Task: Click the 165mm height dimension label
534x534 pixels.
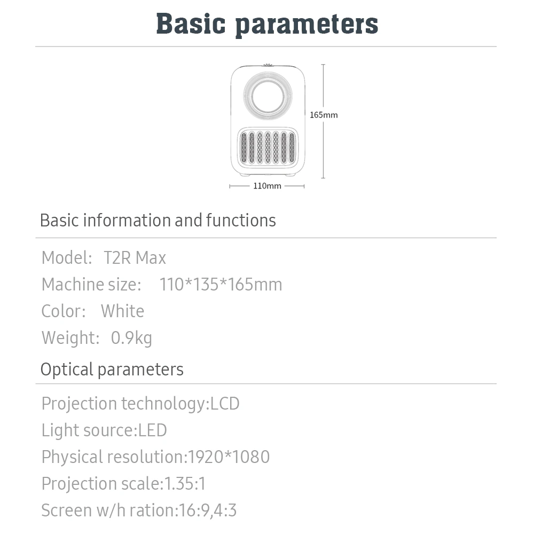Action: 324,115
